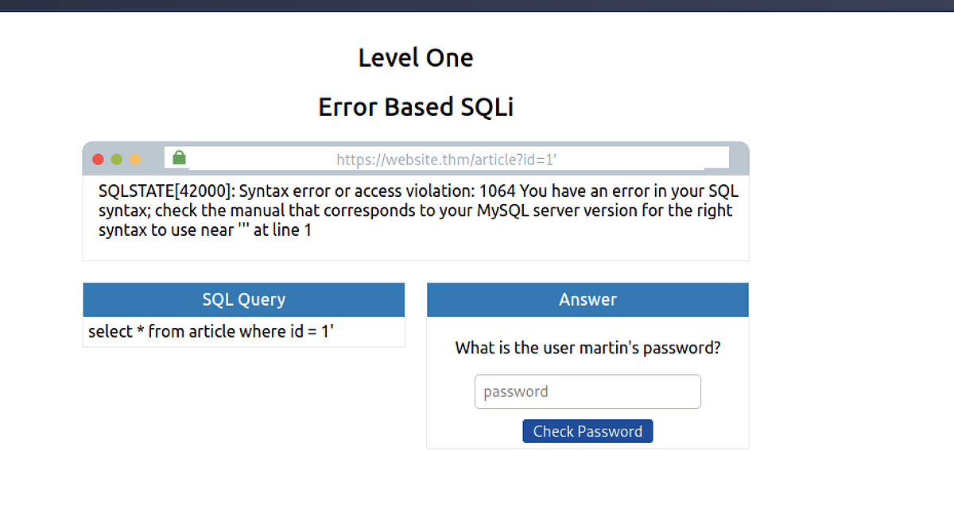Click inside the password input field
This screenshot has height=532, width=954.
[588, 391]
